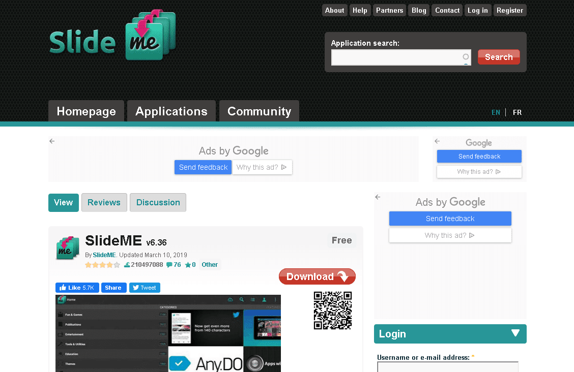574x372 pixels.
Task: Open the Help page
Action: click(x=360, y=10)
